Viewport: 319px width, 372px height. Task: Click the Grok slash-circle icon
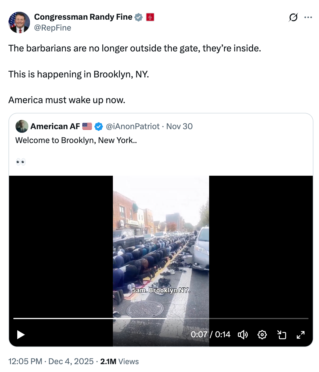[x=293, y=18]
